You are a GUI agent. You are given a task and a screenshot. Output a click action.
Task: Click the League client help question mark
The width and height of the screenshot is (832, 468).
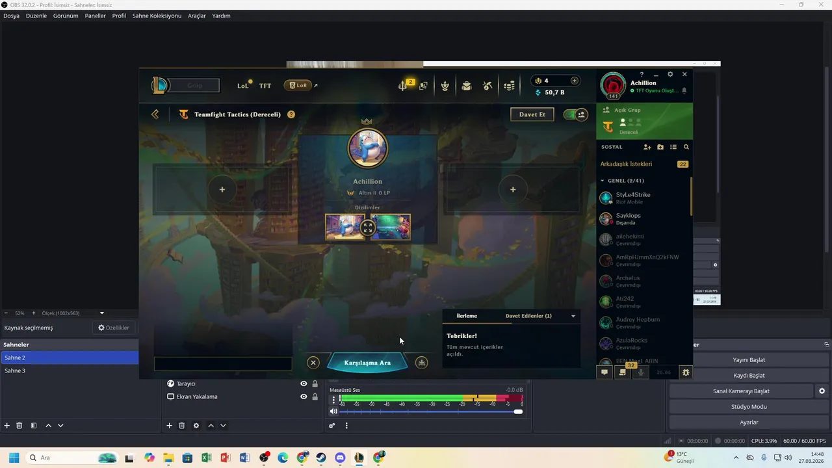click(642, 74)
